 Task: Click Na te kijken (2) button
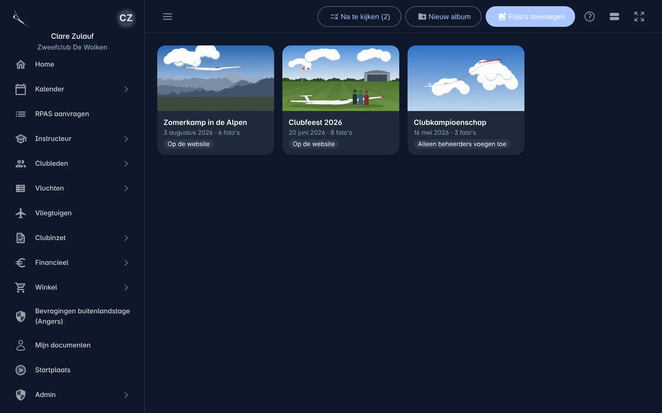point(359,17)
